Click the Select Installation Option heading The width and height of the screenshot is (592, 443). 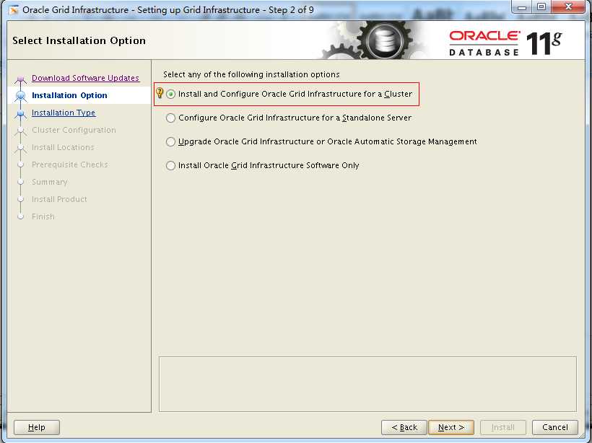point(79,40)
